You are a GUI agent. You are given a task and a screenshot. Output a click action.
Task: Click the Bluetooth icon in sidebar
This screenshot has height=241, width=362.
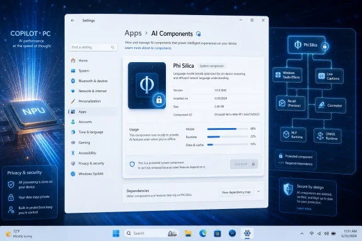pyautogui.click(x=73, y=81)
